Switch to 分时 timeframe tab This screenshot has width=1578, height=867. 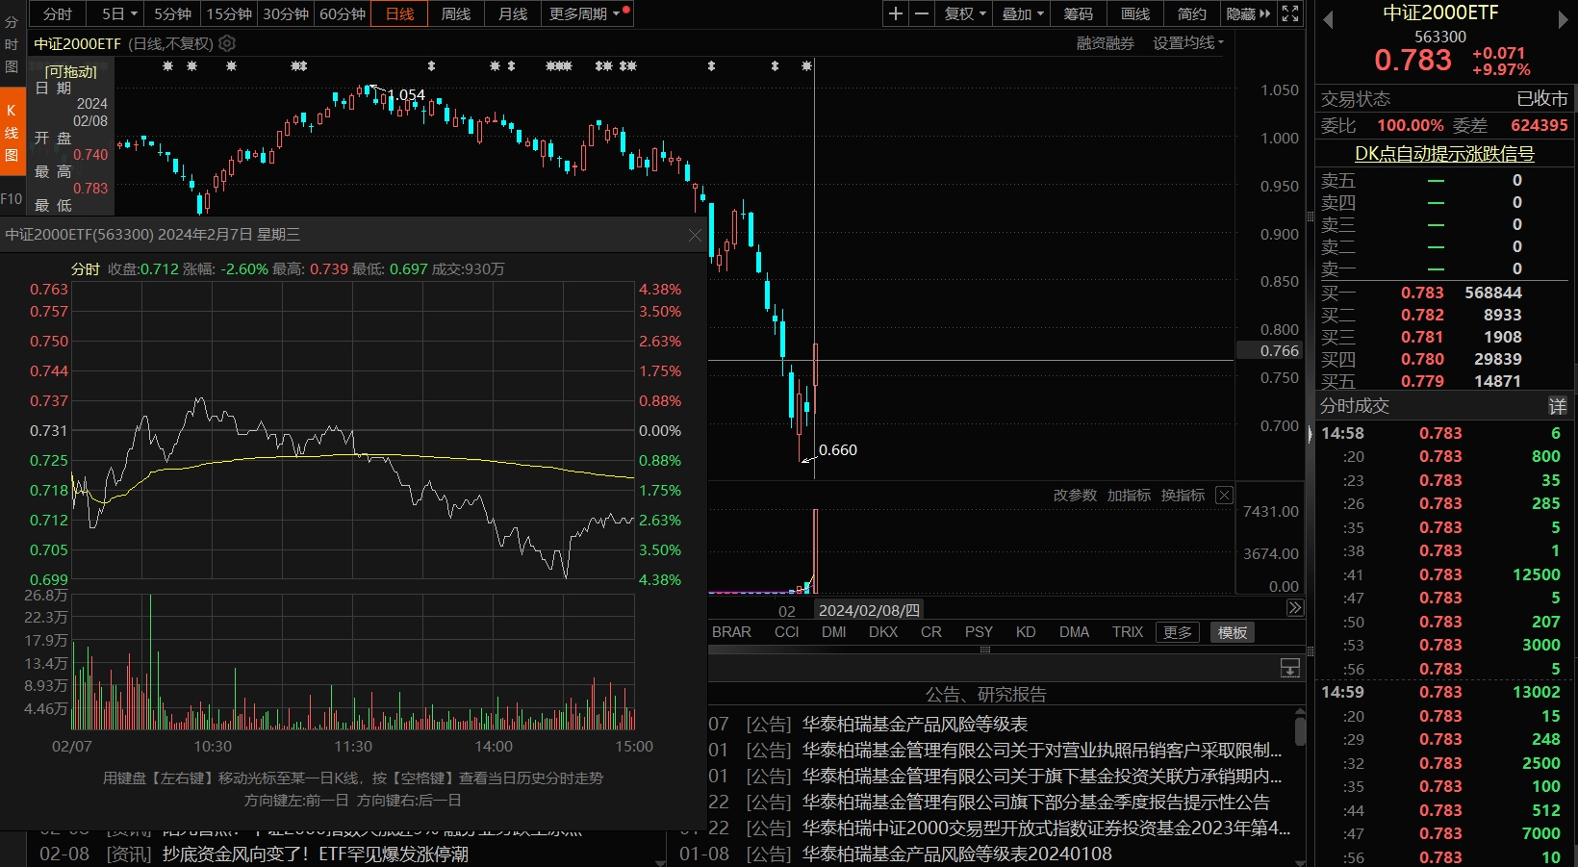(x=58, y=13)
